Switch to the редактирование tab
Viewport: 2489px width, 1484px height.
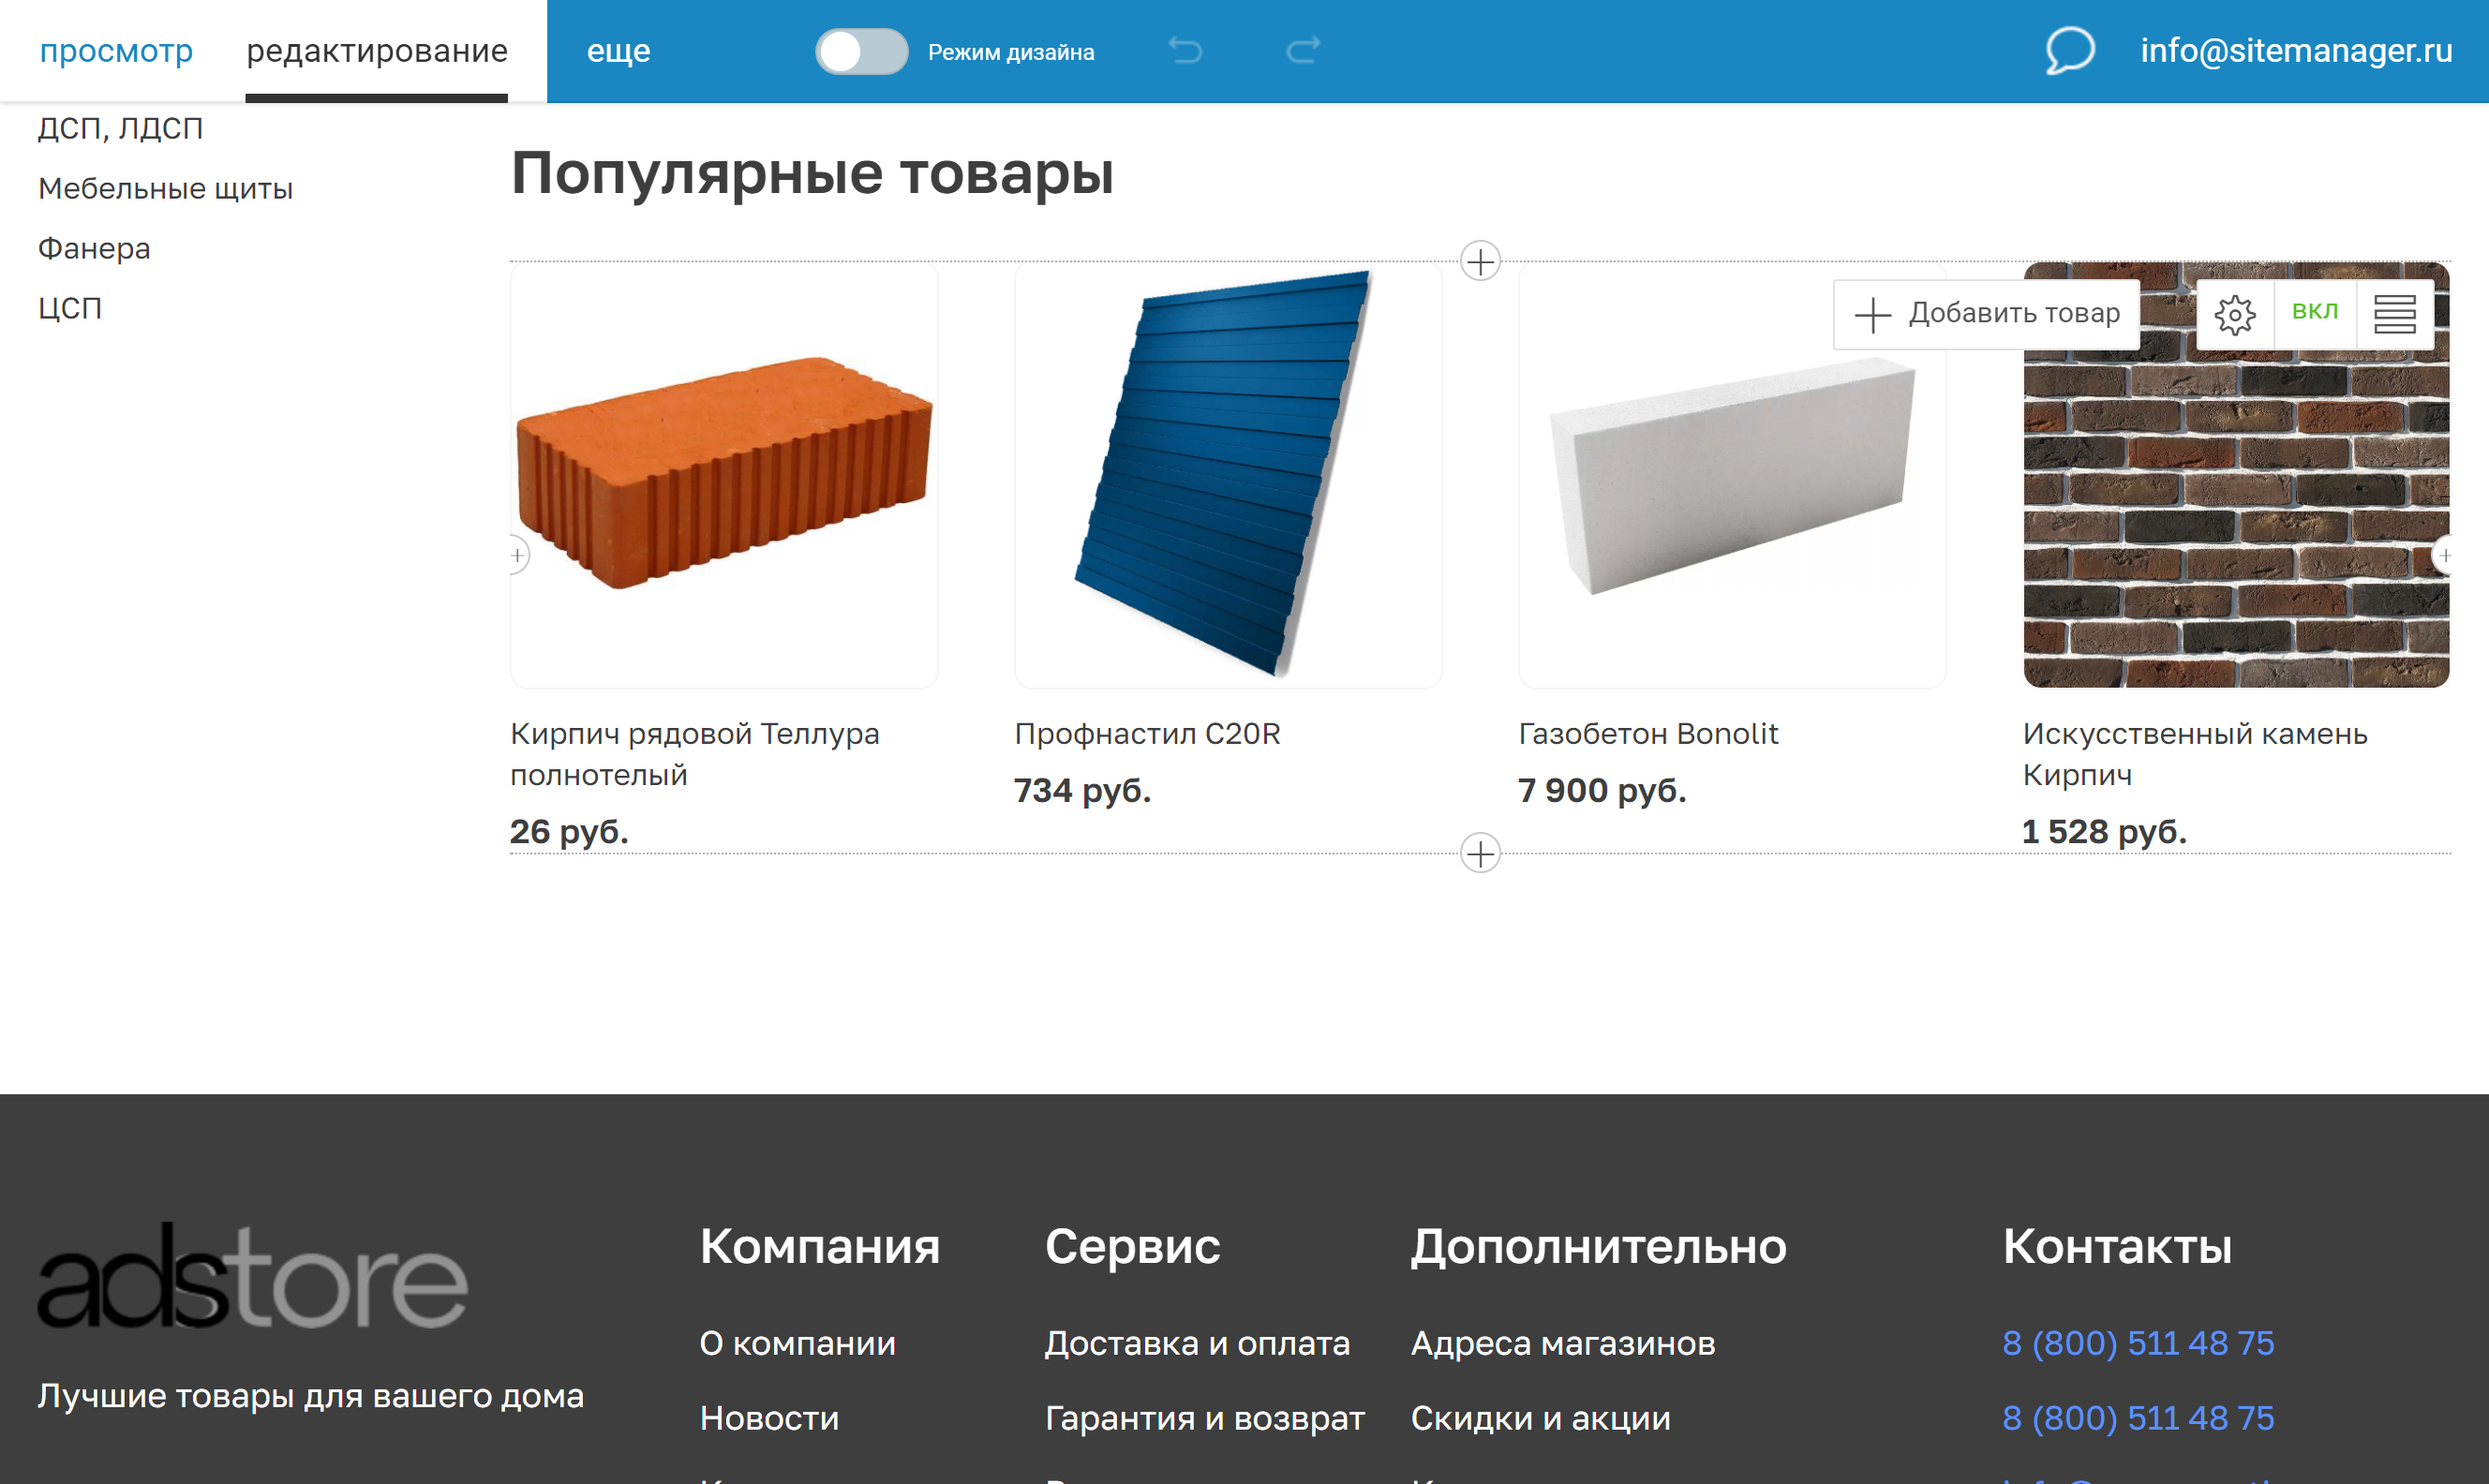click(377, 49)
